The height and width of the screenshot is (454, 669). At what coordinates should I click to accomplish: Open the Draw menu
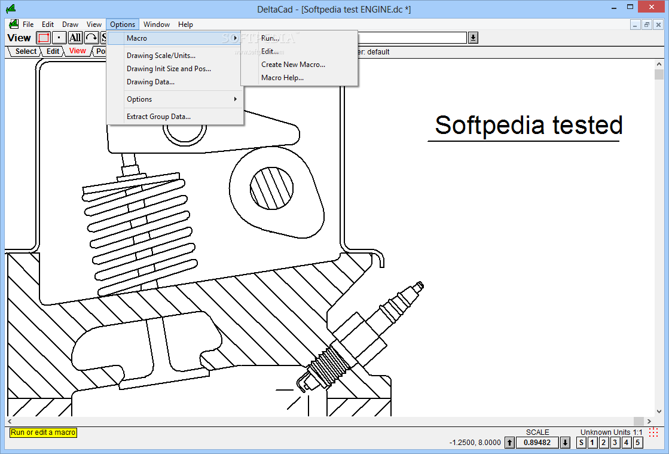tap(70, 25)
